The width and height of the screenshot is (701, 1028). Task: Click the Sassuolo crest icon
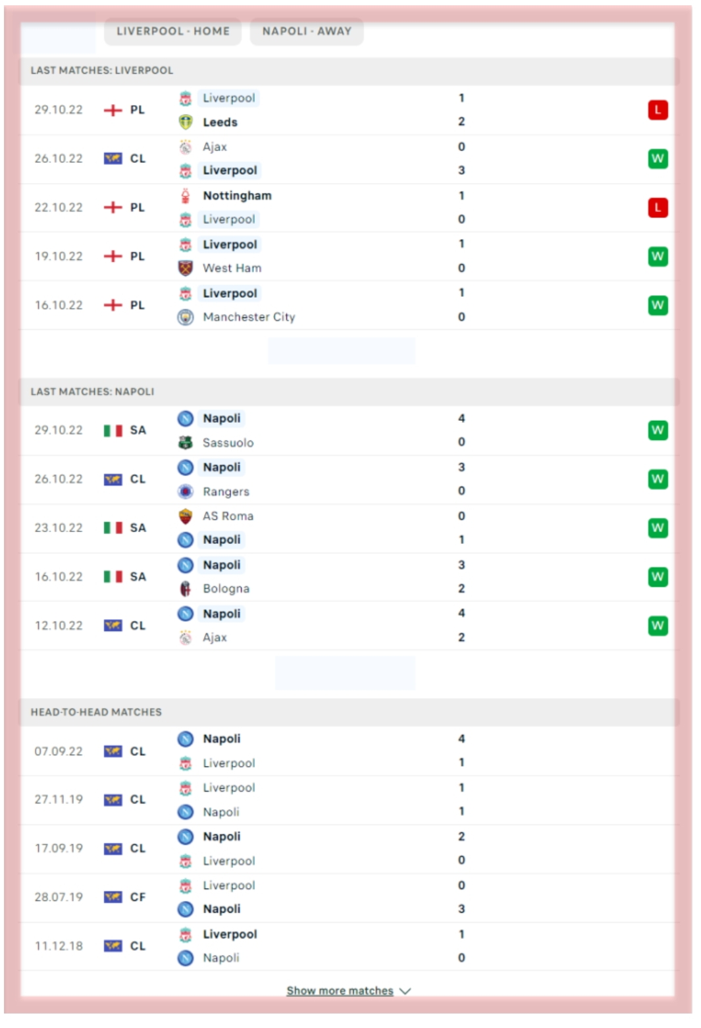(x=186, y=443)
